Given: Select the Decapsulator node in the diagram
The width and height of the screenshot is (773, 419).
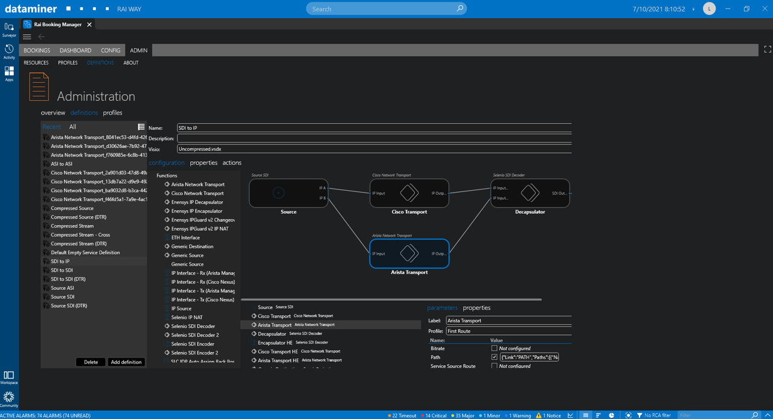Looking at the screenshot, I should pyautogui.click(x=530, y=193).
